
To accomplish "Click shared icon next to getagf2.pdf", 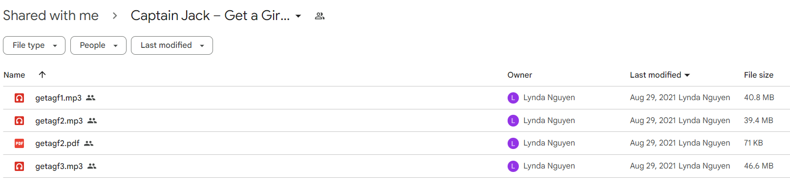I will click(88, 143).
